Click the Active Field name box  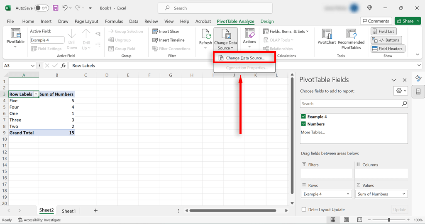pyautogui.click(x=47, y=40)
